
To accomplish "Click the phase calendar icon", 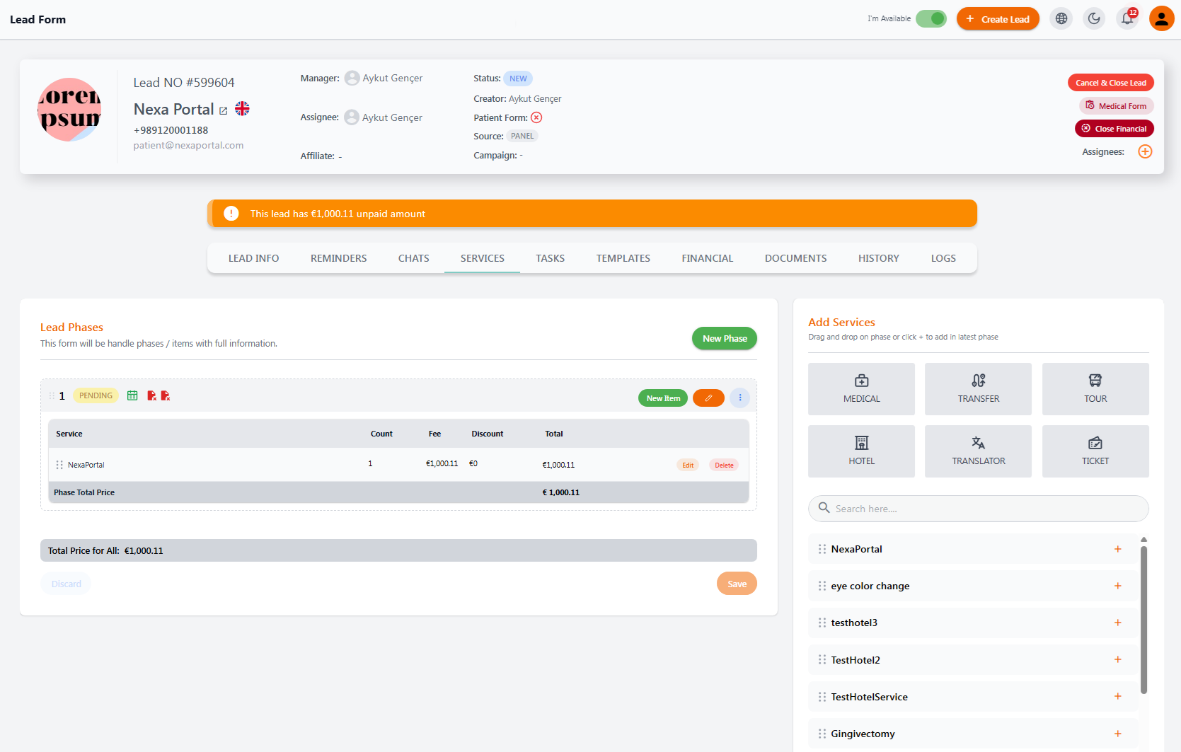I will click(132, 395).
